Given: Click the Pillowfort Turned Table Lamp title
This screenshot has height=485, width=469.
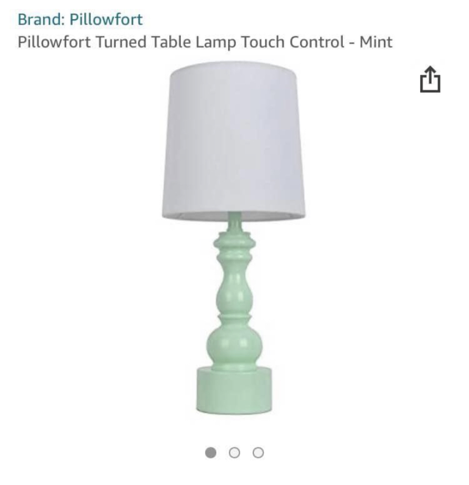Looking at the screenshot, I should [205, 42].
